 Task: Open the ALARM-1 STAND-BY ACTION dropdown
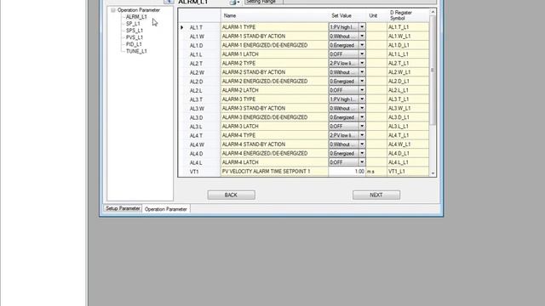pyautogui.click(x=362, y=36)
